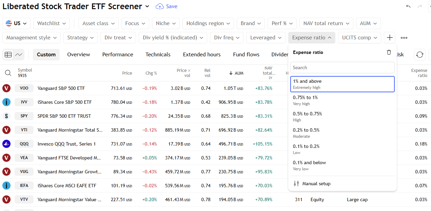Delete Expense ratio filter via trash icon
This screenshot has width=431, height=211.
click(x=389, y=52)
